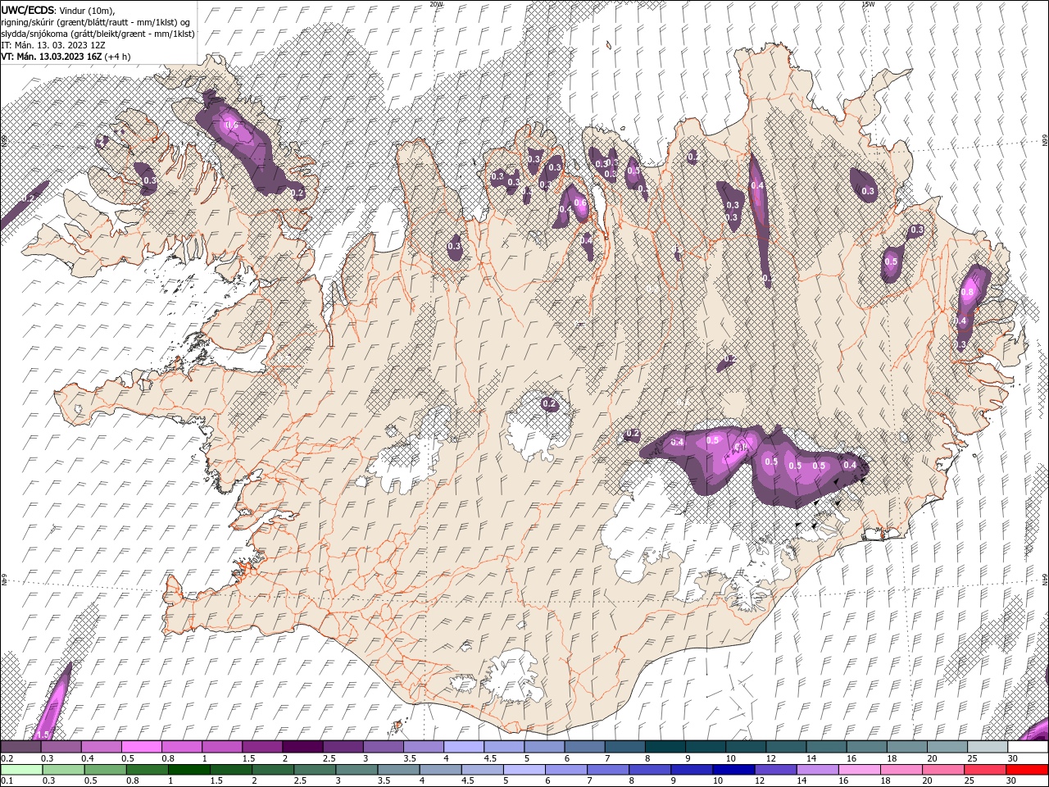Click the 1.5 value in the bottom-left purple streak

[43, 735]
